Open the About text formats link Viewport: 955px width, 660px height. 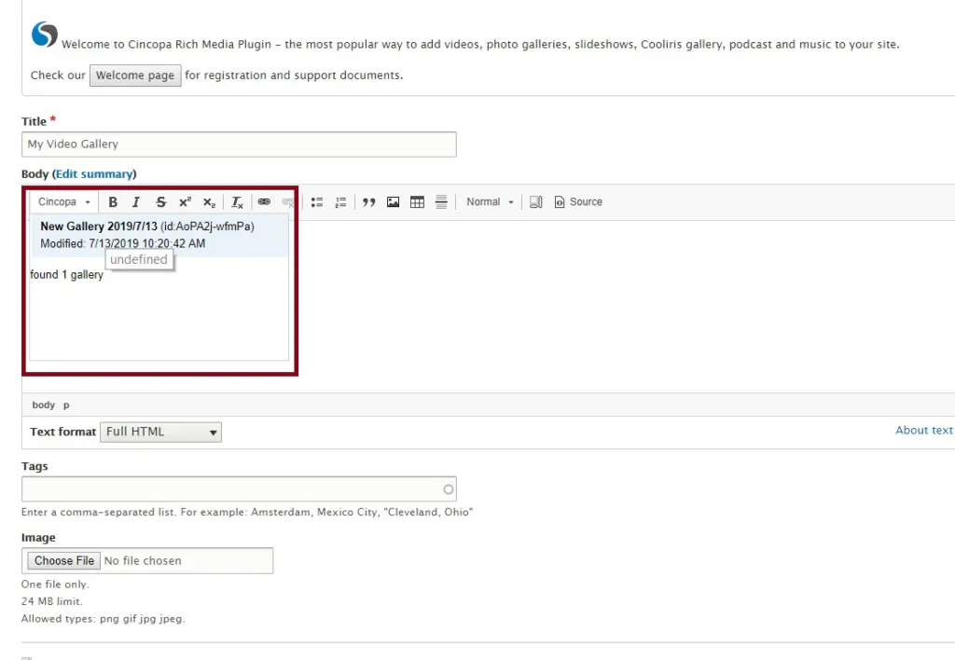click(924, 430)
